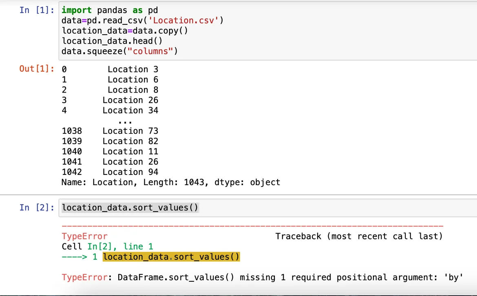Click the data.squeeze("columns") line
The height and width of the screenshot is (296, 477).
click(120, 51)
